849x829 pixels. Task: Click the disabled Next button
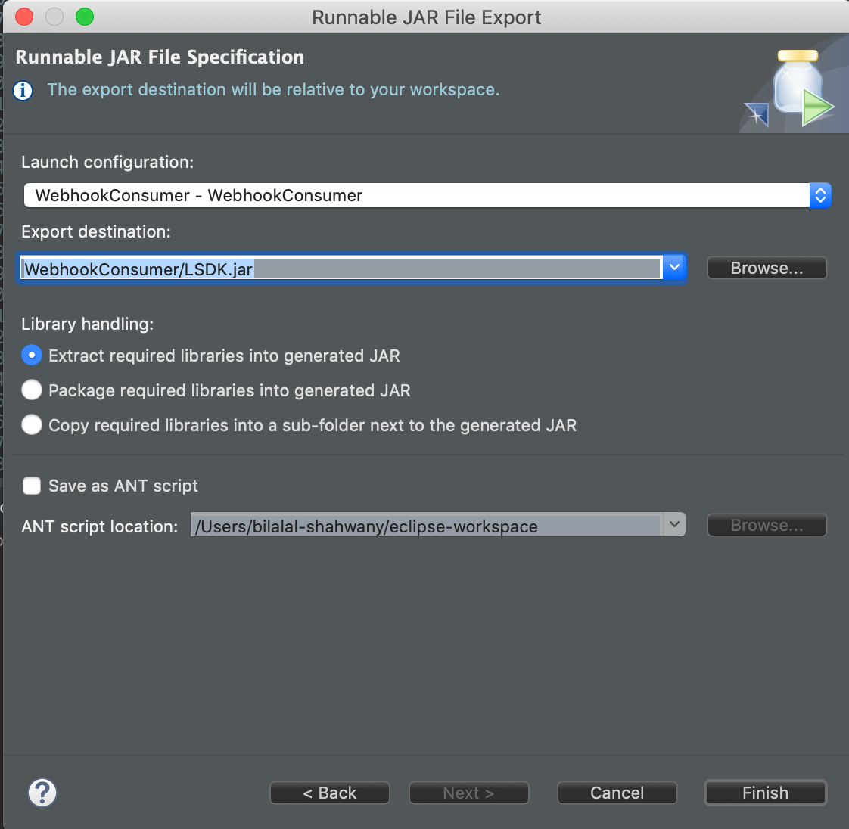(468, 793)
